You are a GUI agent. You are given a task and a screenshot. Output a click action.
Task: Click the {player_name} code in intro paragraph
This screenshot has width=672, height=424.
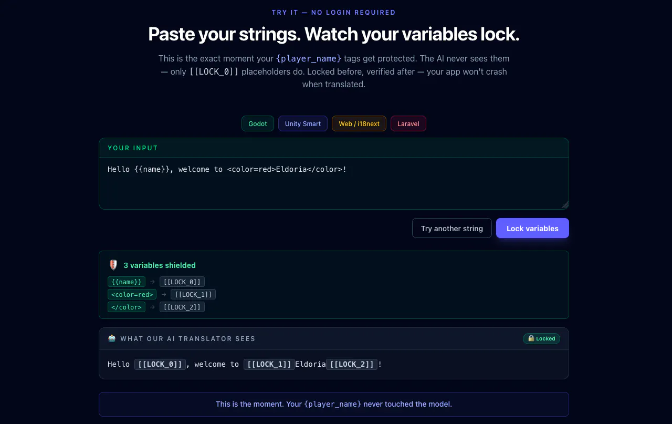pos(309,58)
